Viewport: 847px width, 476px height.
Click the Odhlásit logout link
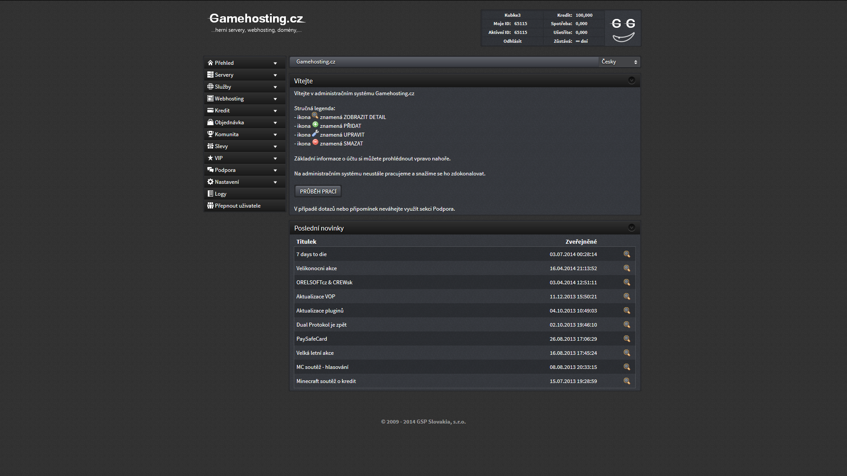click(x=512, y=41)
